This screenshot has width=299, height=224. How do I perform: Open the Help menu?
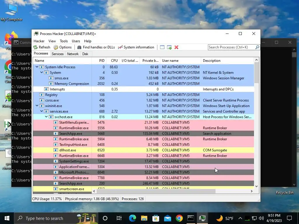(x=88, y=41)
